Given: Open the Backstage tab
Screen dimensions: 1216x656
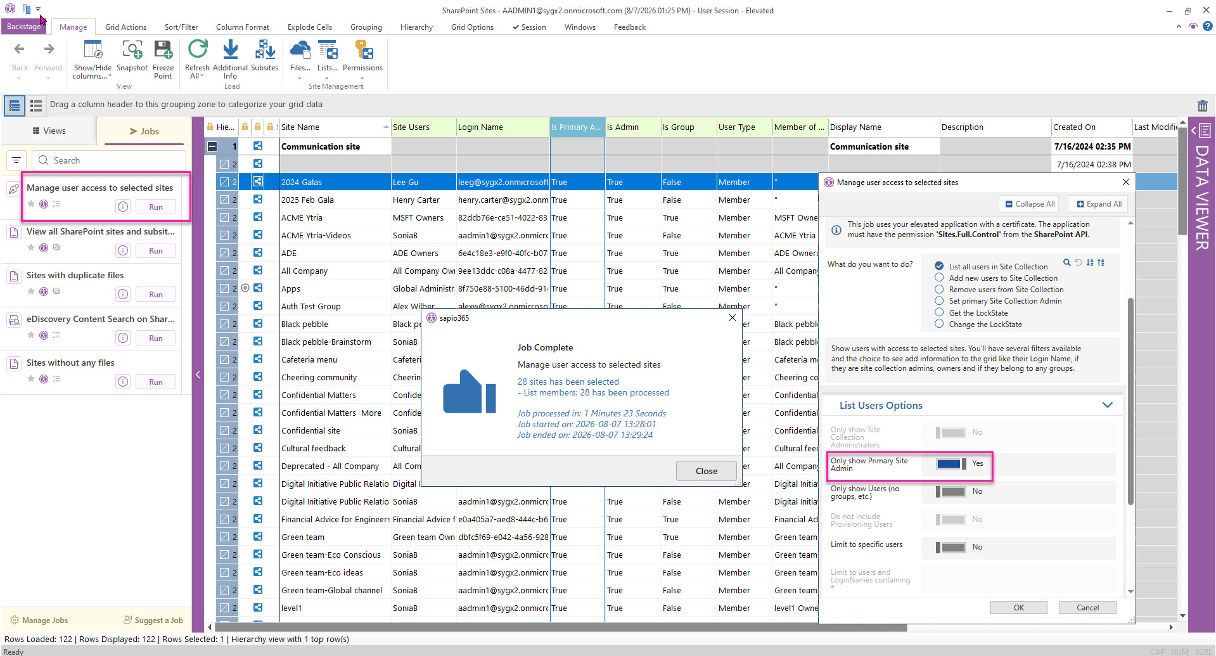Looking at the screenshot, I should coord(23,27).
